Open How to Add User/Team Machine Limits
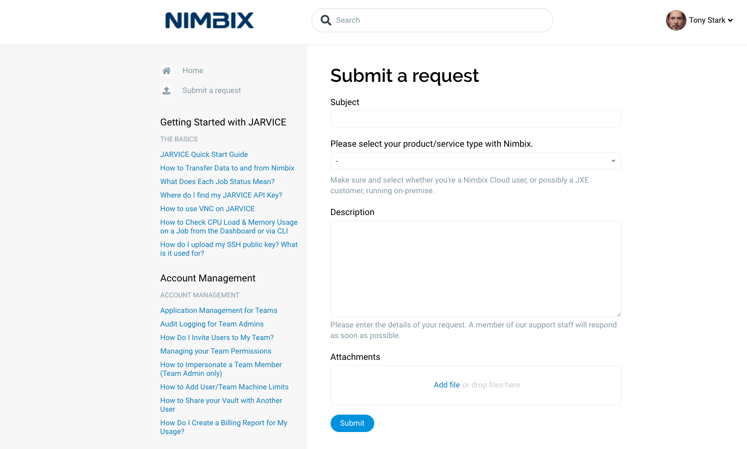The image size is (747, 449). tap(224, 387)
